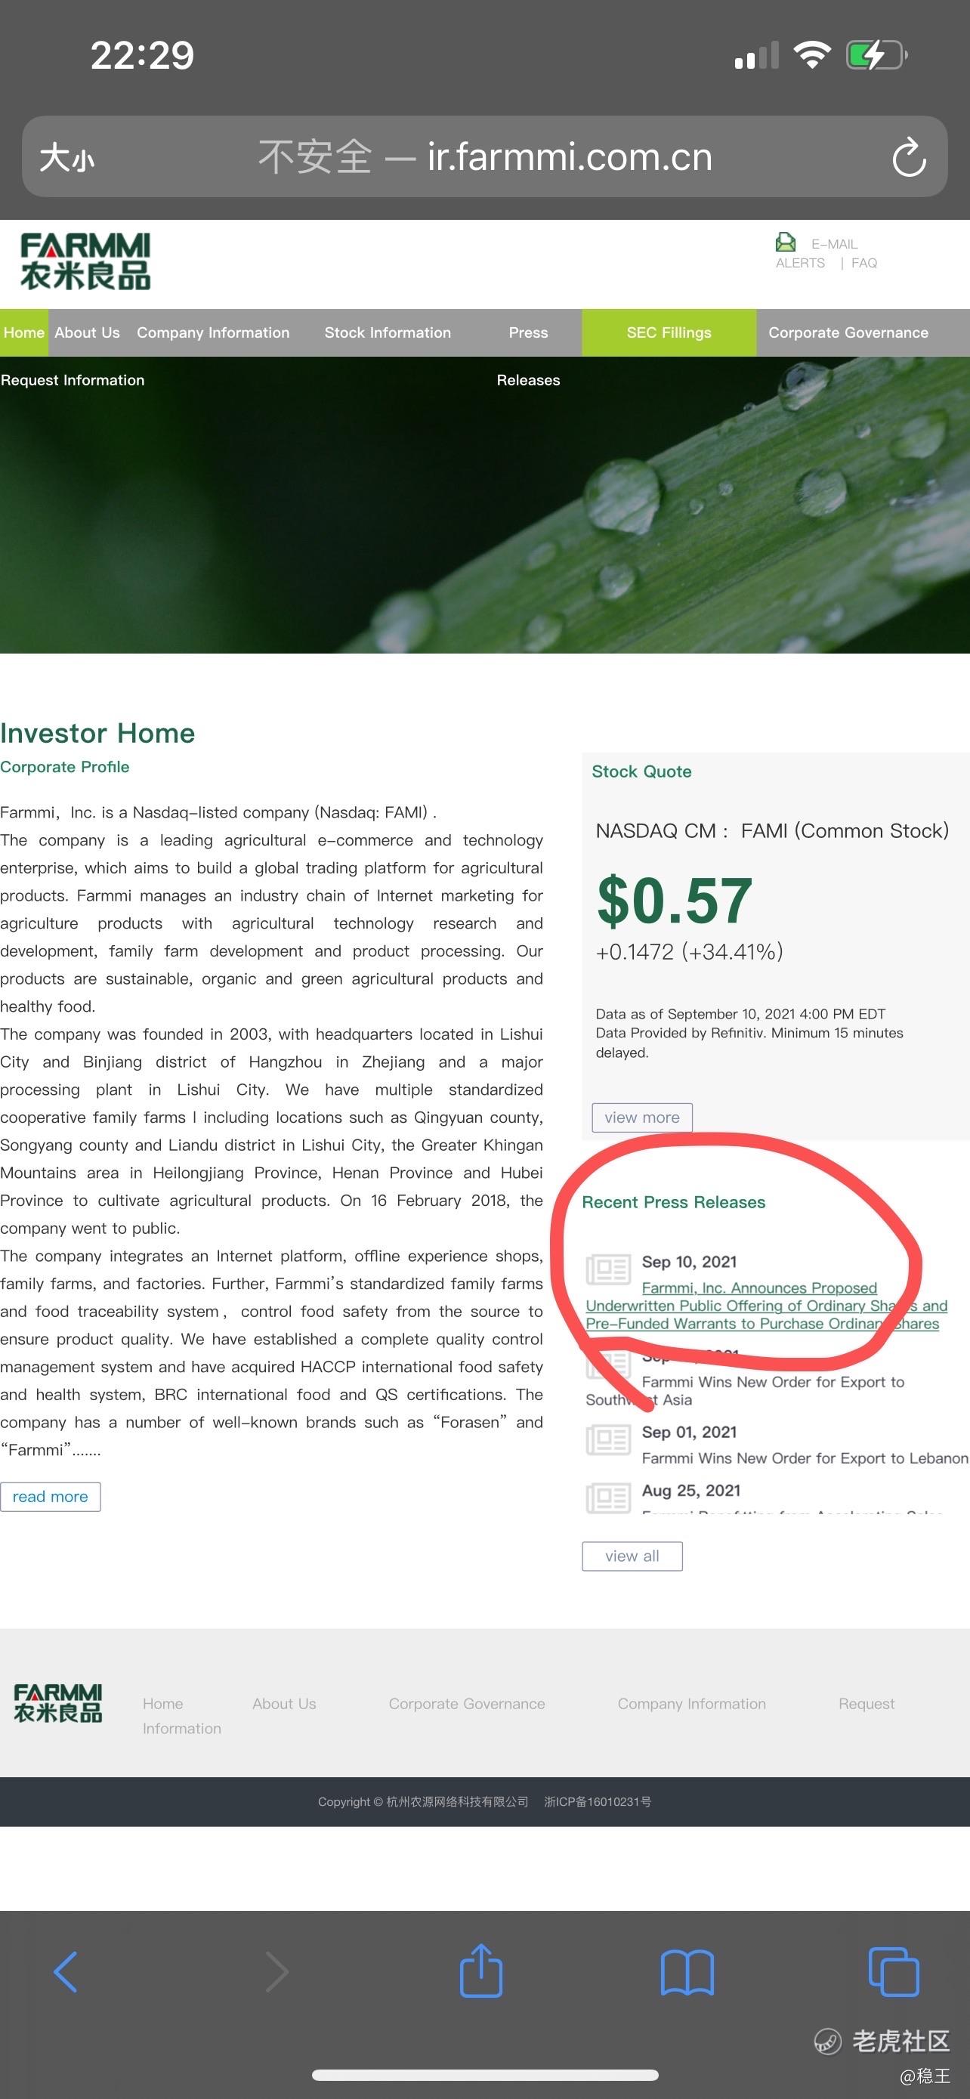Open About Us link in the footer
The height and width of the screenshot is (2099, 970).
(x=284, y=1703)
